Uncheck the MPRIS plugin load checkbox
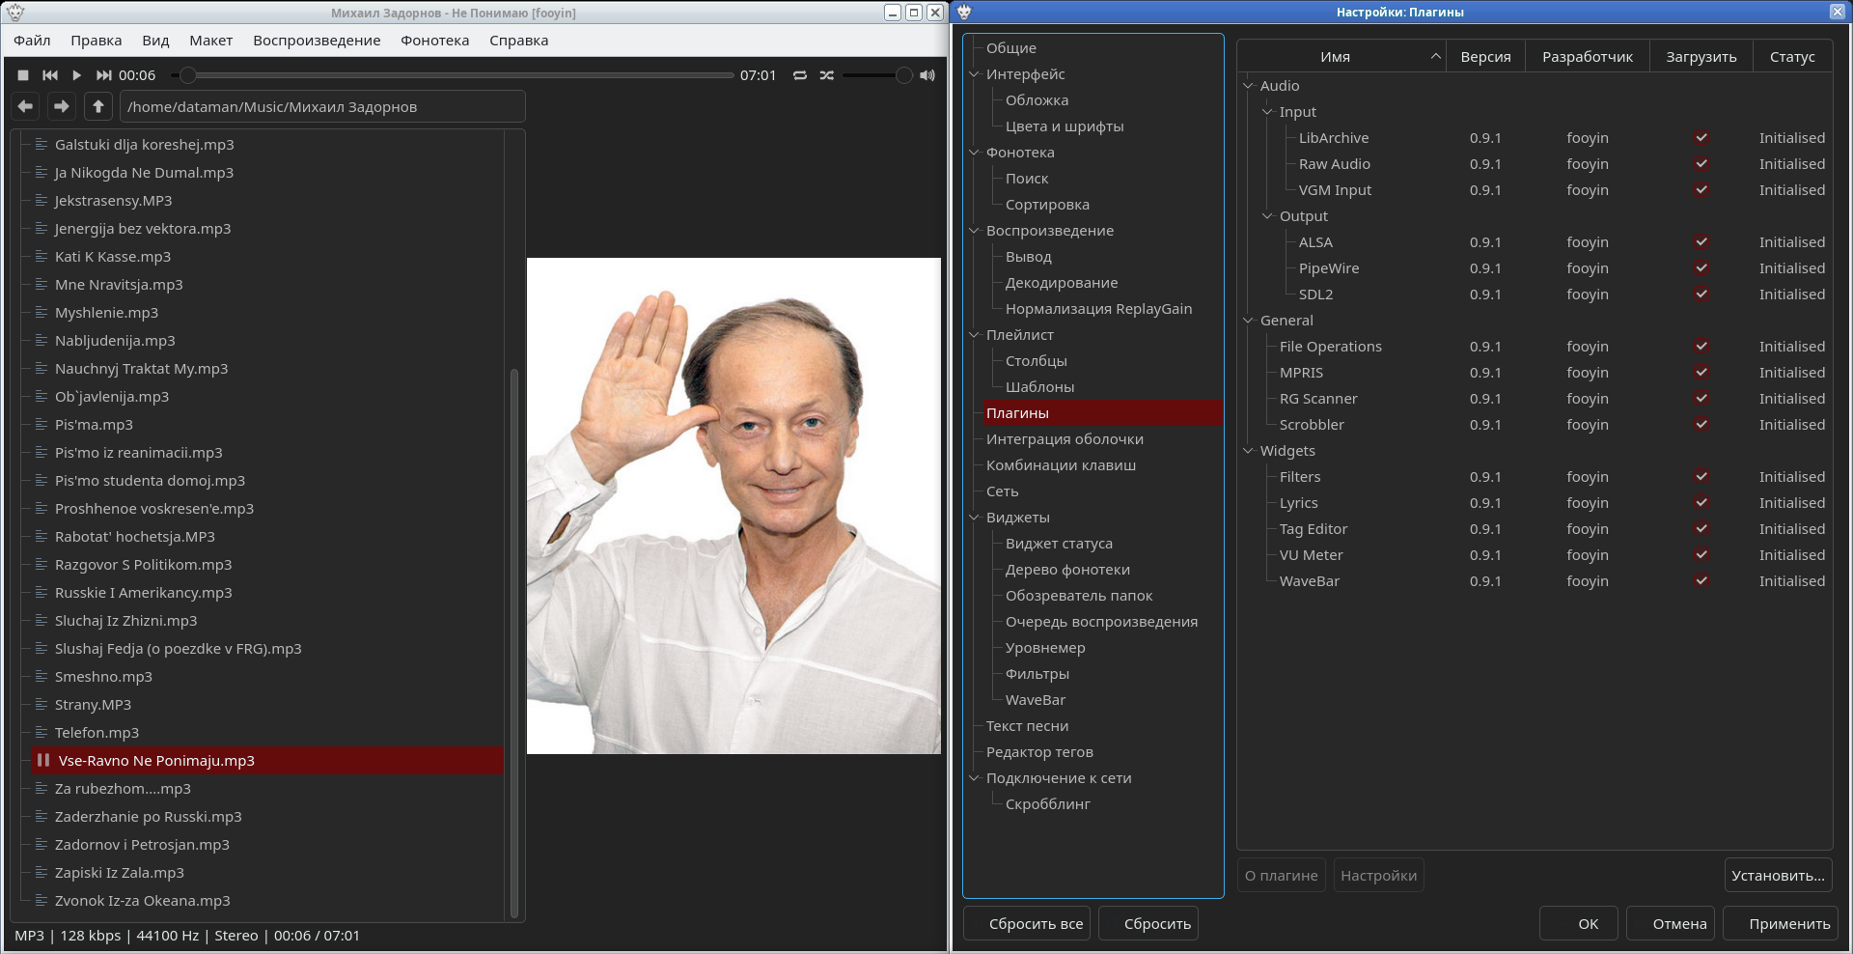The image size is (1853, 954). point(1701,373)
